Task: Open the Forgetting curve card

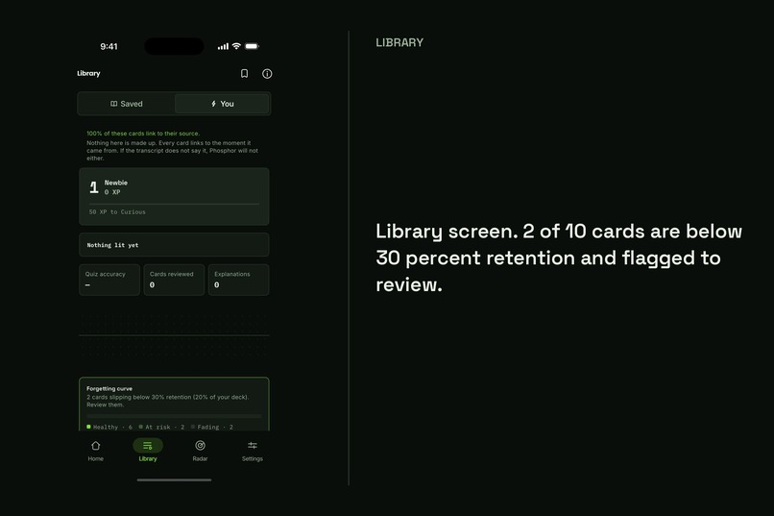Action: 174,405
